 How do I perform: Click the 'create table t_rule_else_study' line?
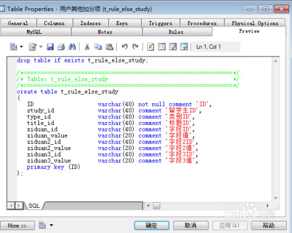[68, 92]
